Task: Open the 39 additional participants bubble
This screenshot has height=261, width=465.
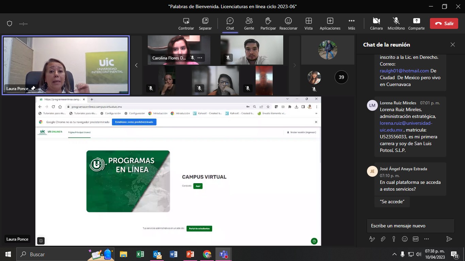Action: tap(341, 77)
